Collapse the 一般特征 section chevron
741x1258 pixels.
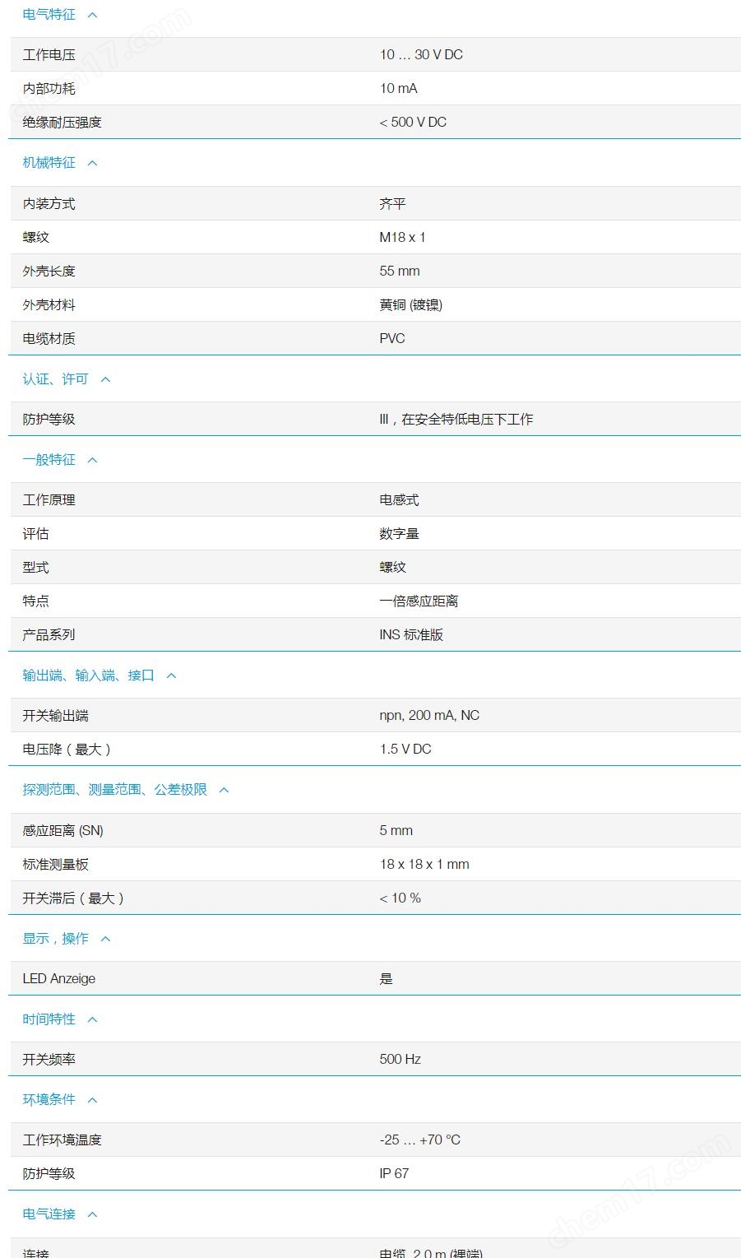point(92,460)
